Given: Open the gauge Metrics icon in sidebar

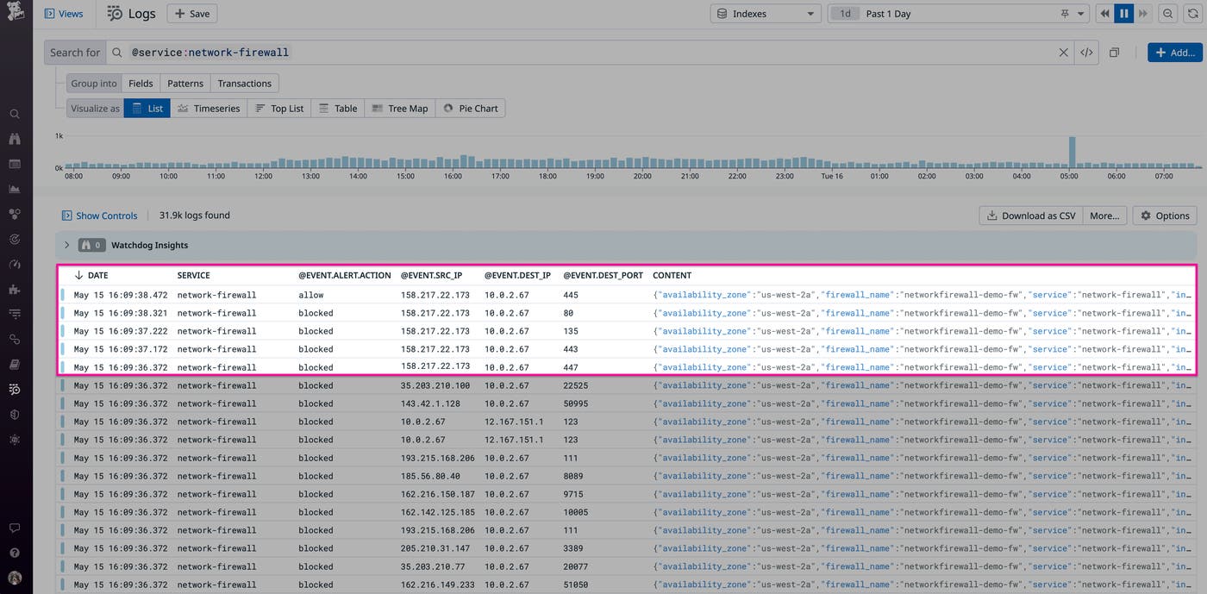Looking at the screenshot, I should [15, 264].
